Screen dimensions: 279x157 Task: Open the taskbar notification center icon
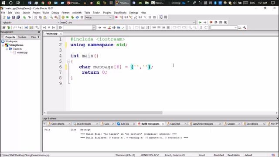(273, 3)
